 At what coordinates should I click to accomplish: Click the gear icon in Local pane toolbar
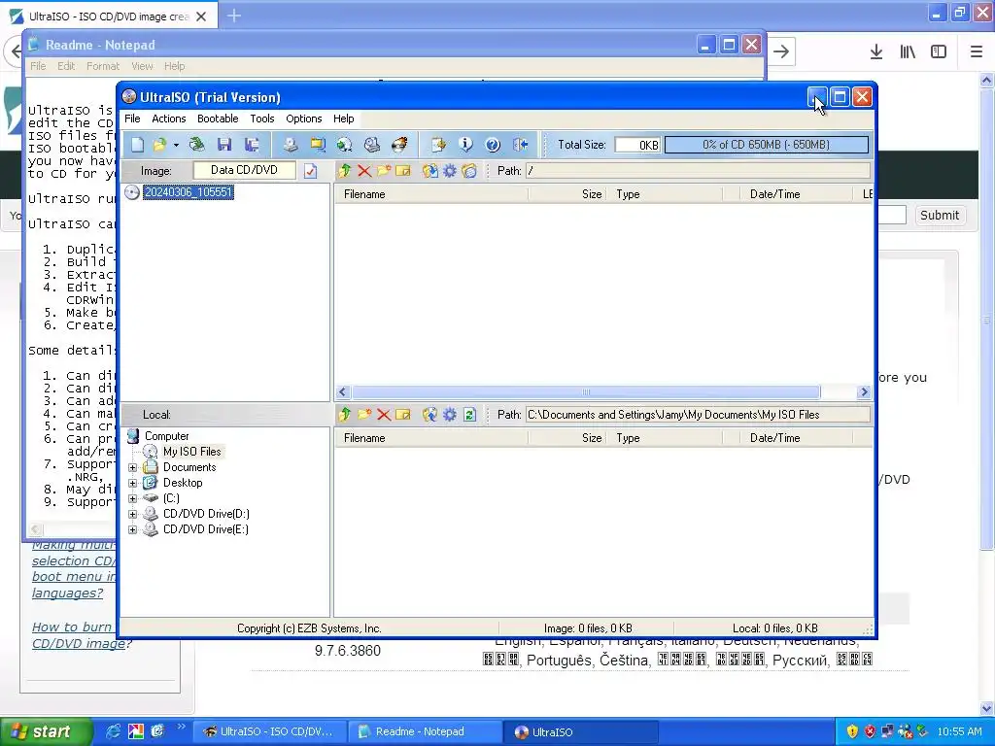[x=450, y=415]
